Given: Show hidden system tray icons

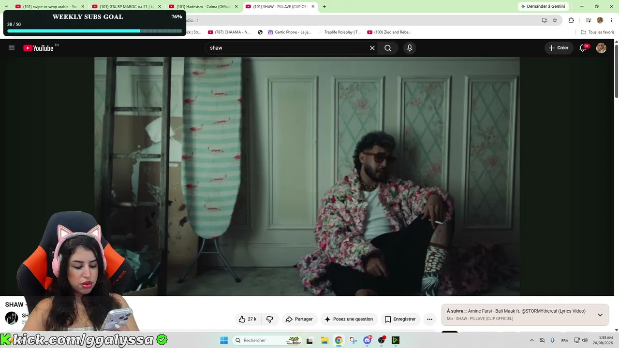Looking at the screenshot, I should click(532, 340).
